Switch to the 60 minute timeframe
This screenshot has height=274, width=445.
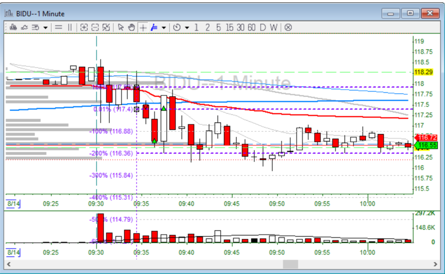point(251,28)
